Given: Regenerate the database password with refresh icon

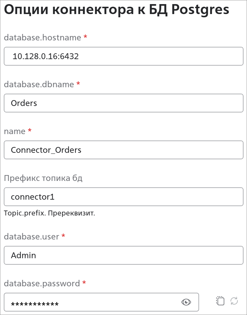Looking at the screenshot, I should (x=234, y=301).
